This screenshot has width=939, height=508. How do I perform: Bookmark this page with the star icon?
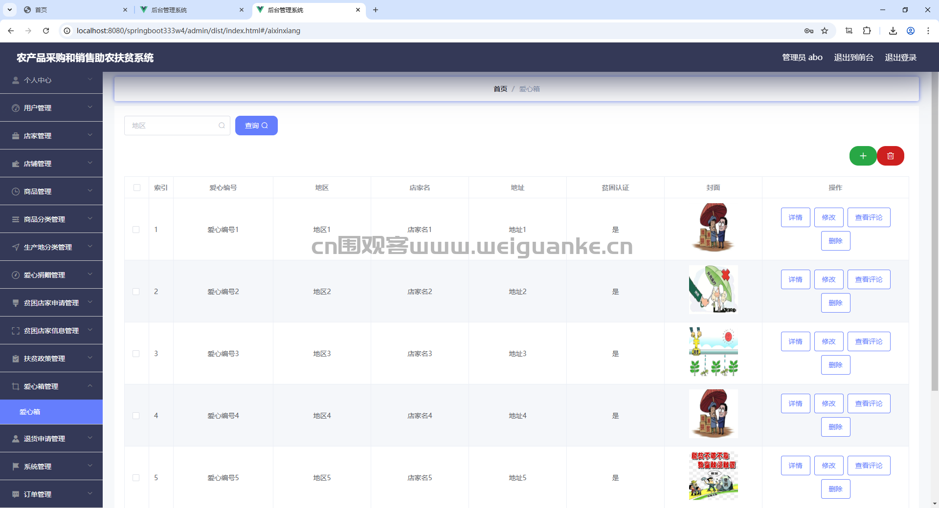[x=825, y=30]
